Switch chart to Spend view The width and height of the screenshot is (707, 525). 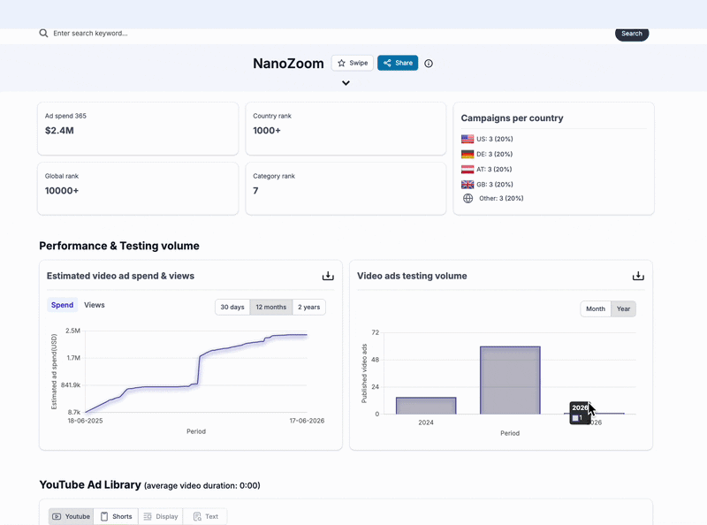pos(62,305)
